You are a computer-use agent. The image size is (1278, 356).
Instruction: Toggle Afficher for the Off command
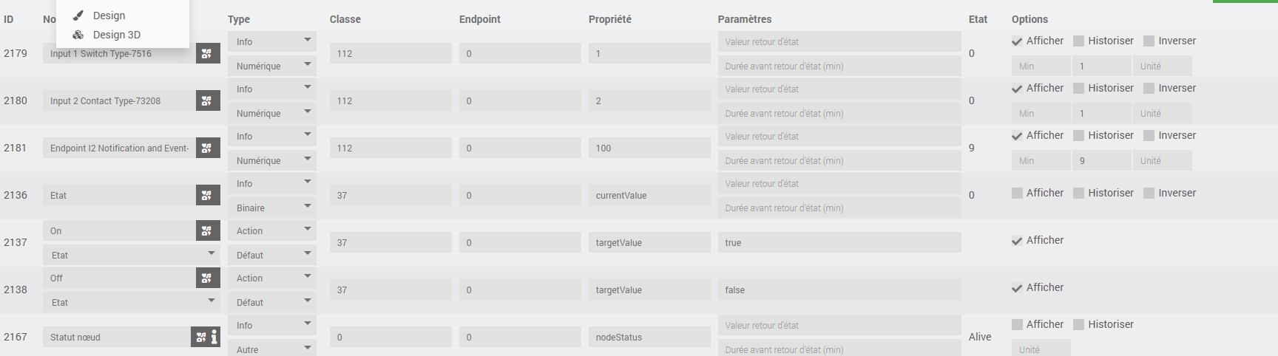1018,288
